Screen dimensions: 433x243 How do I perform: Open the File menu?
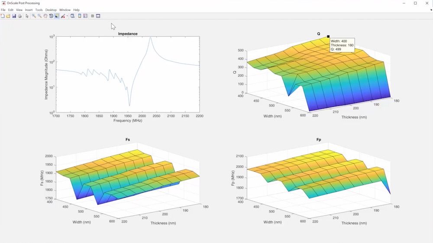(x=3, y=10)
